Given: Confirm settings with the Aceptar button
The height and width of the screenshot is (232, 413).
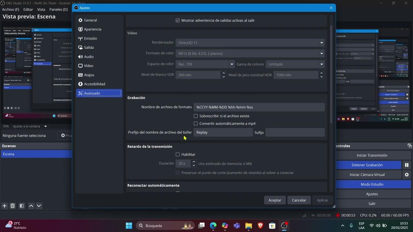Looking at the screenshot, I should [x=275, y=200].
